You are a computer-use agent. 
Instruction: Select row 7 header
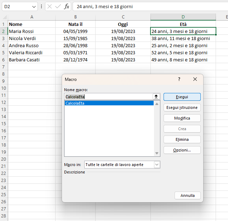4,67
